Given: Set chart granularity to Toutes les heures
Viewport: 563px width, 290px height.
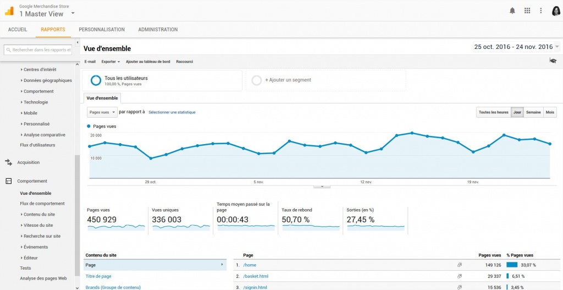Looking at the screenshot, I should click(493, 112).
